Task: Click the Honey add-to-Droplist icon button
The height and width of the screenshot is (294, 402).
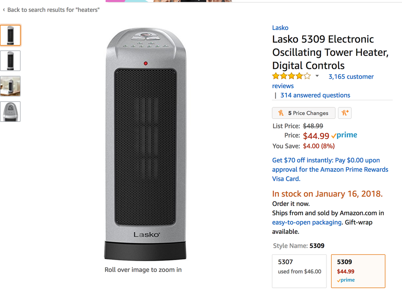Action: 345,113
